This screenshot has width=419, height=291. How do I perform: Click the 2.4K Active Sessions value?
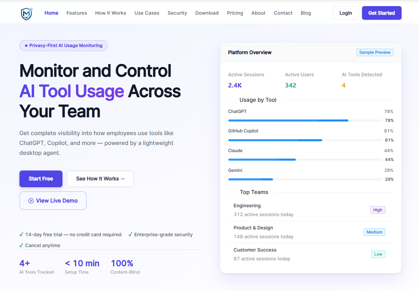235,85
